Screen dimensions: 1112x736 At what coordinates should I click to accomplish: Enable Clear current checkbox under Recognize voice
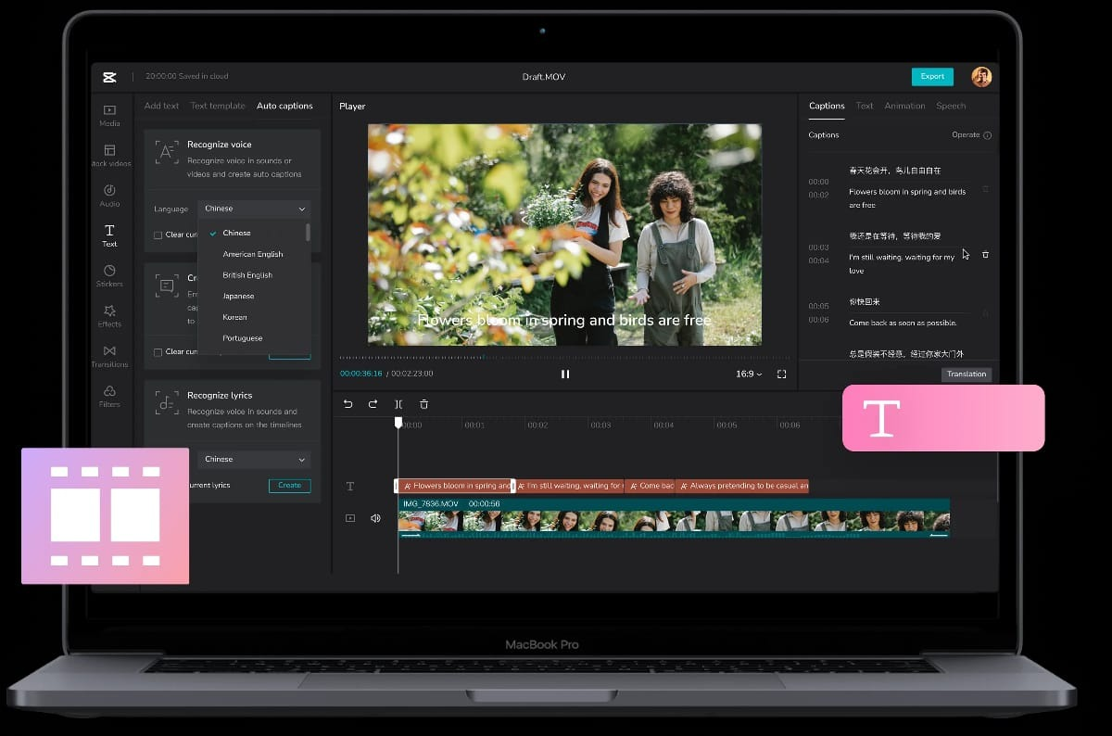click(x=158, y=235)
